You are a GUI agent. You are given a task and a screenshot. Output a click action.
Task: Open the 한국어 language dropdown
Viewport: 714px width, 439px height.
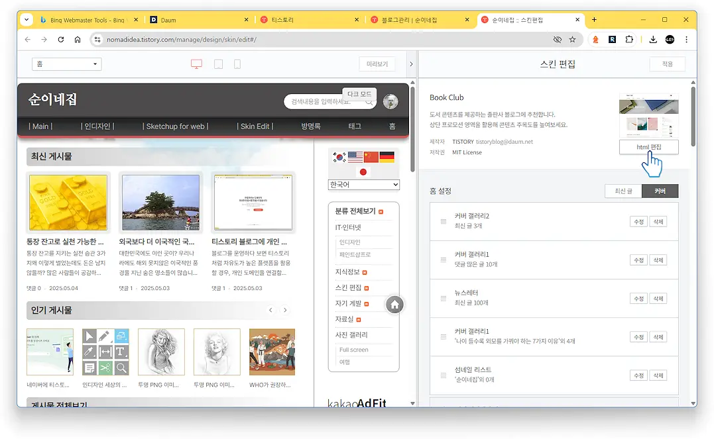[363, 185]
